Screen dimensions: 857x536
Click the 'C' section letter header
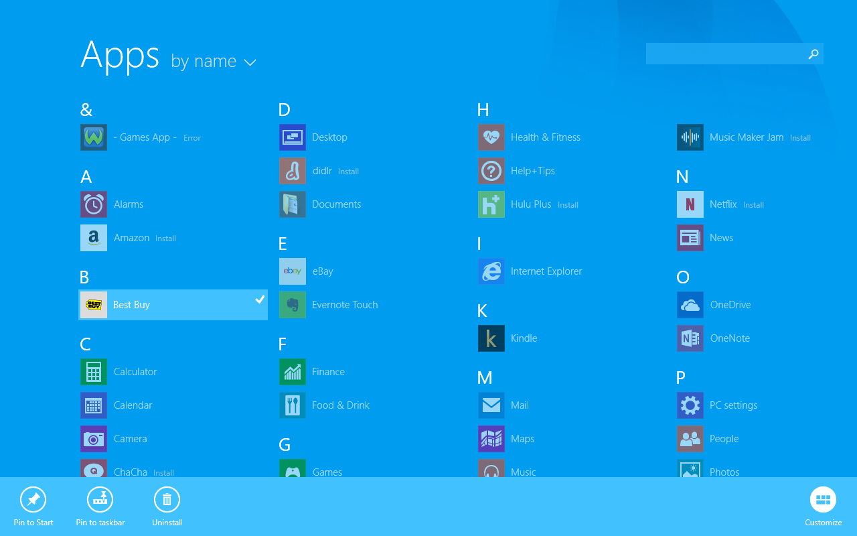click(x=86, y=344)
